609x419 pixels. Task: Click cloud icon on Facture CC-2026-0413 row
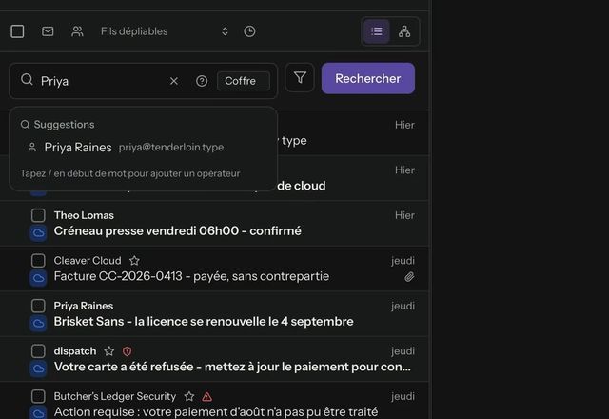(x=38, y=278)
